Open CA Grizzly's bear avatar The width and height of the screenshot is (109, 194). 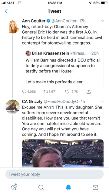tap(12, 107)
